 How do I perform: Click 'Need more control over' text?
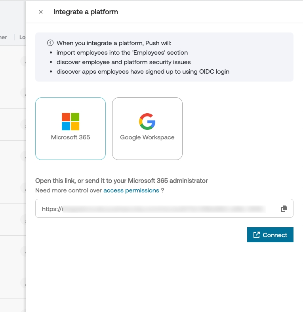[x=69, y=190]
